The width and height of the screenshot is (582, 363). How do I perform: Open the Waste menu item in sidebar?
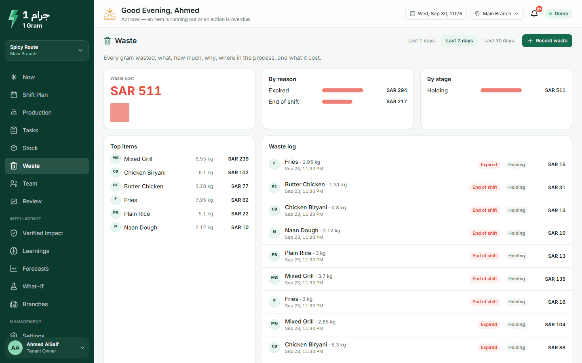pyautogui.click(x=47, y=166)
